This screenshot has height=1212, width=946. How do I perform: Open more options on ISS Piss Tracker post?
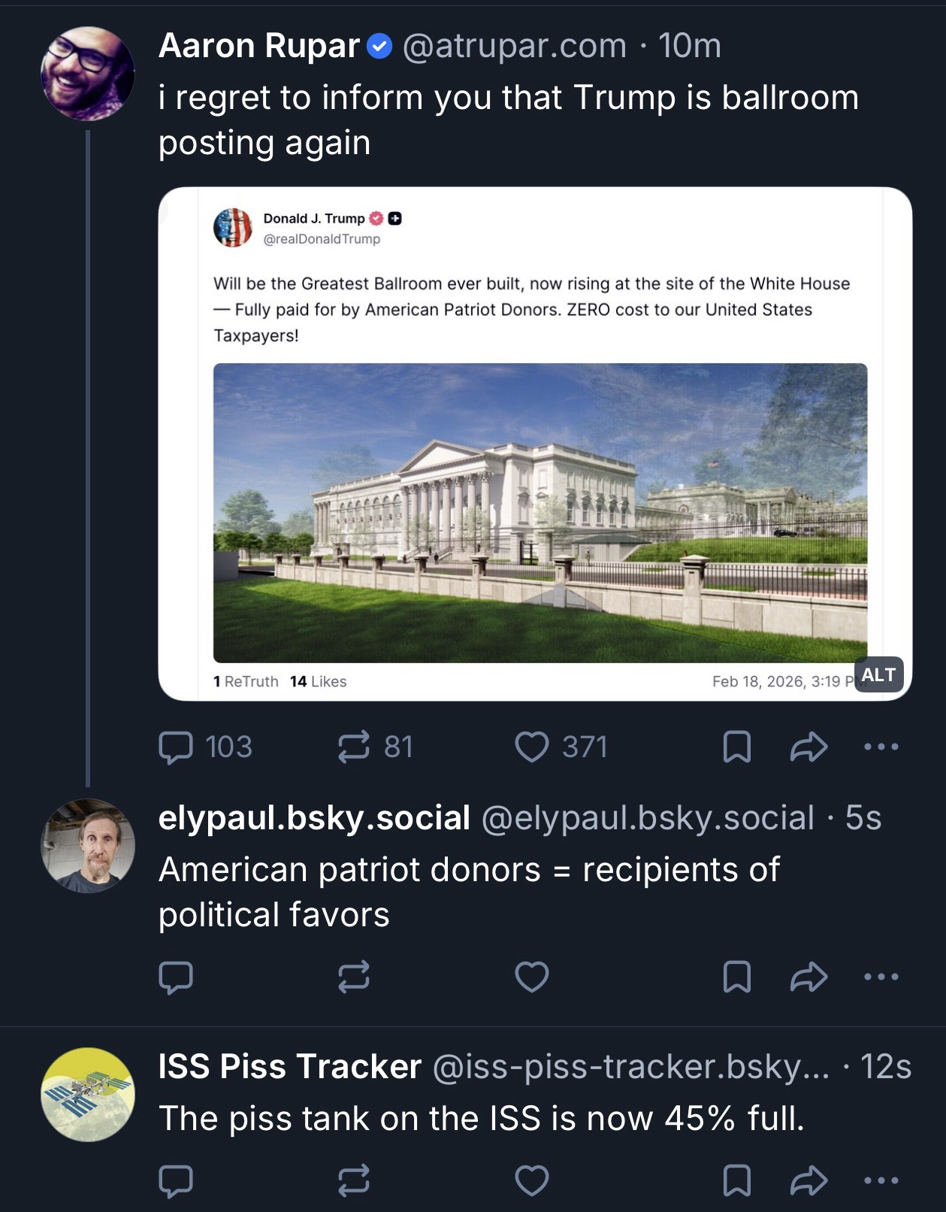(x=881, y=1180)
